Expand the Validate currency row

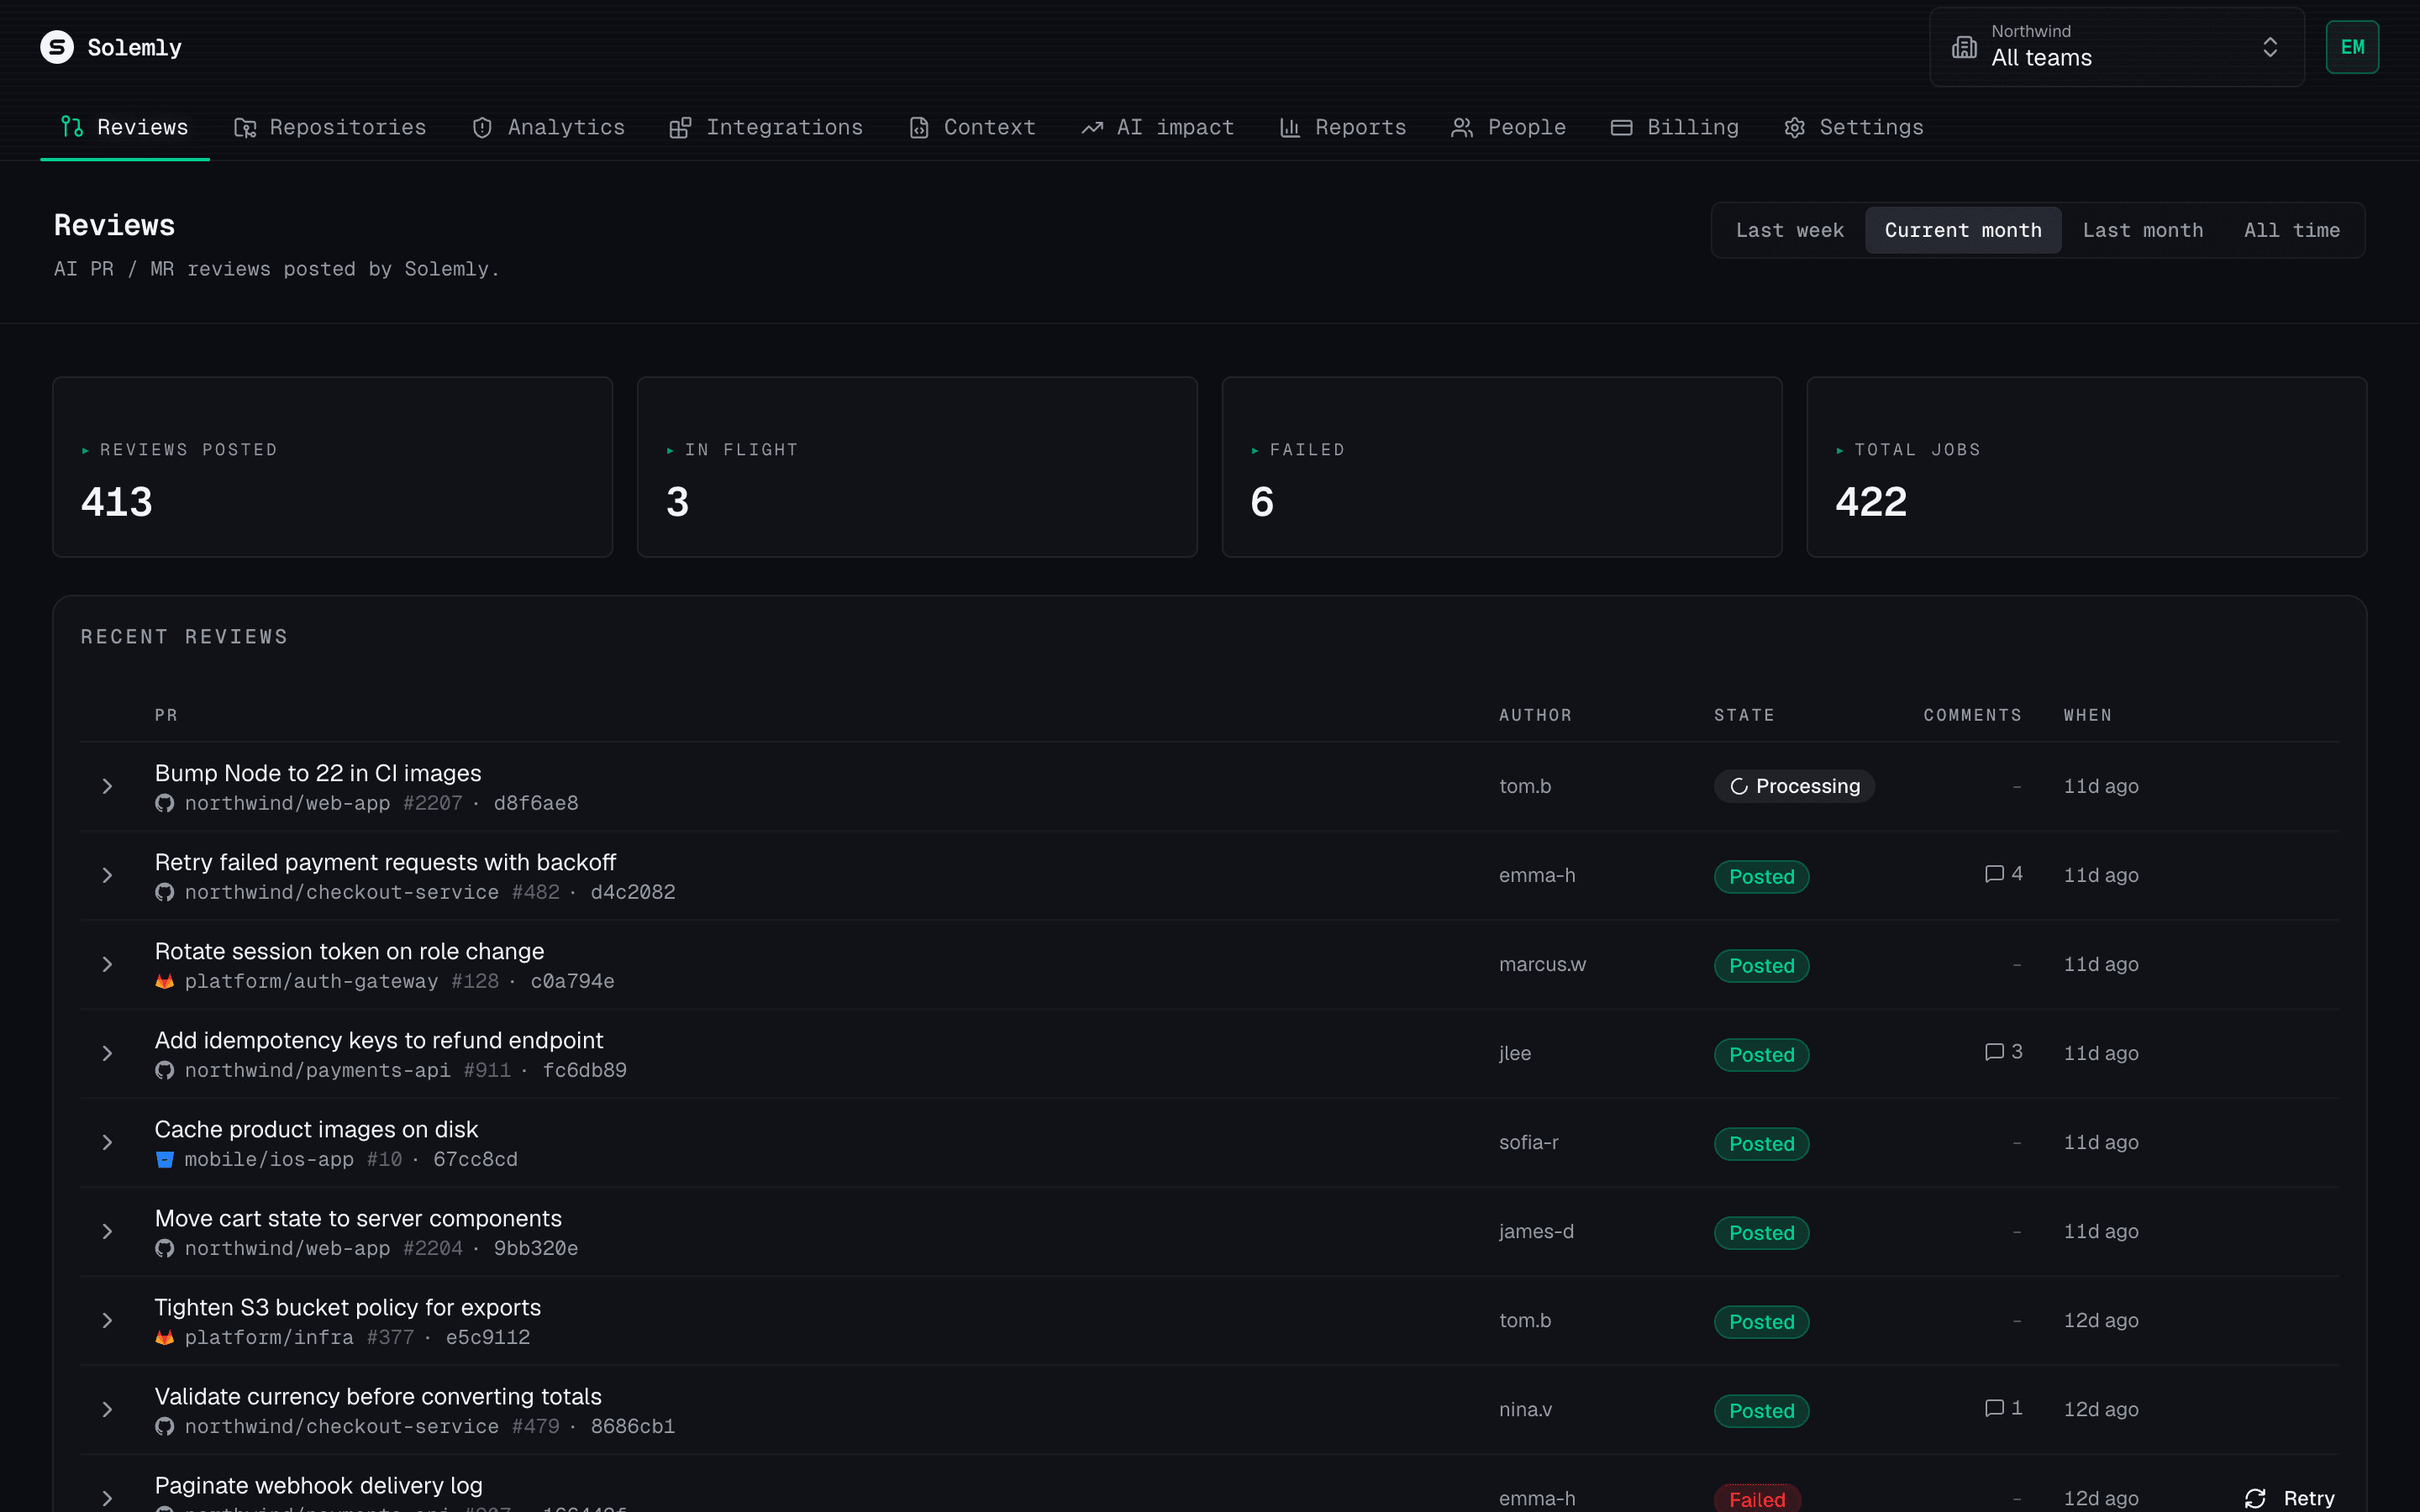pos(107,1409)
